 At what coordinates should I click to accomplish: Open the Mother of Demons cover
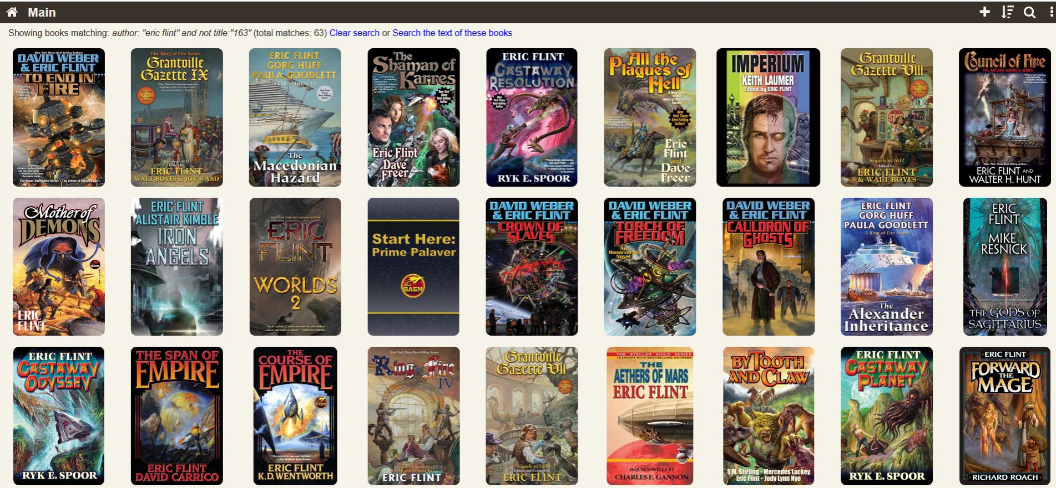coord(59,266)
